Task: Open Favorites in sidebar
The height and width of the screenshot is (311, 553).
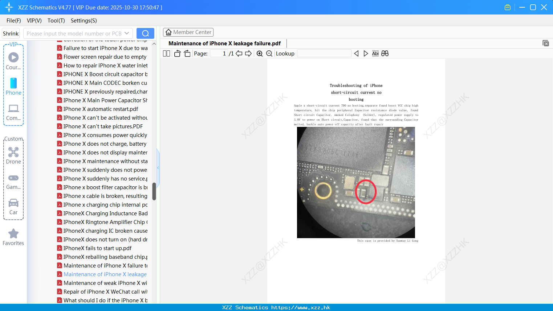Action: [13, 237]
